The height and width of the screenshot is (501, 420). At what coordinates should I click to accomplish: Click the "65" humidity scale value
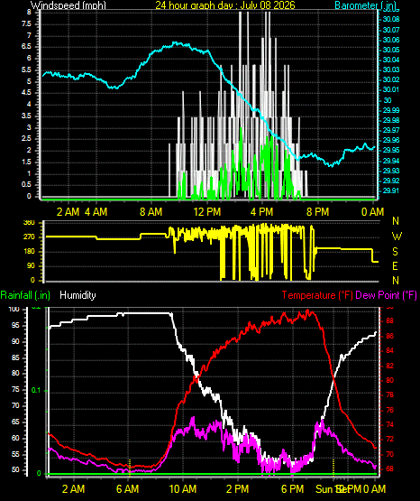[15, 422]
